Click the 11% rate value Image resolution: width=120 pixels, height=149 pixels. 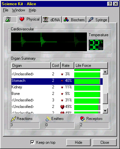pos(68,87)
